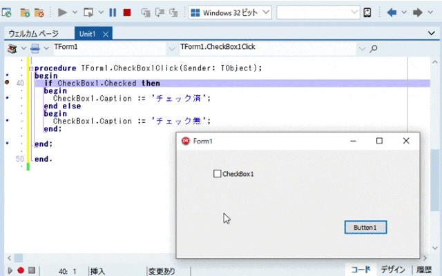Click Button1 in Form1 window
442x276 pixels.
365,227
